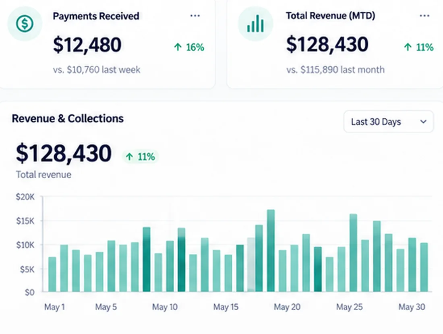443x334 pixels.
Task: Click the "Total revenue" caption
Action: pos(43,175)
